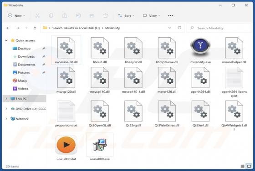Open Videos in Quick access
The image size is (255, 171).
tap(23, 89)
